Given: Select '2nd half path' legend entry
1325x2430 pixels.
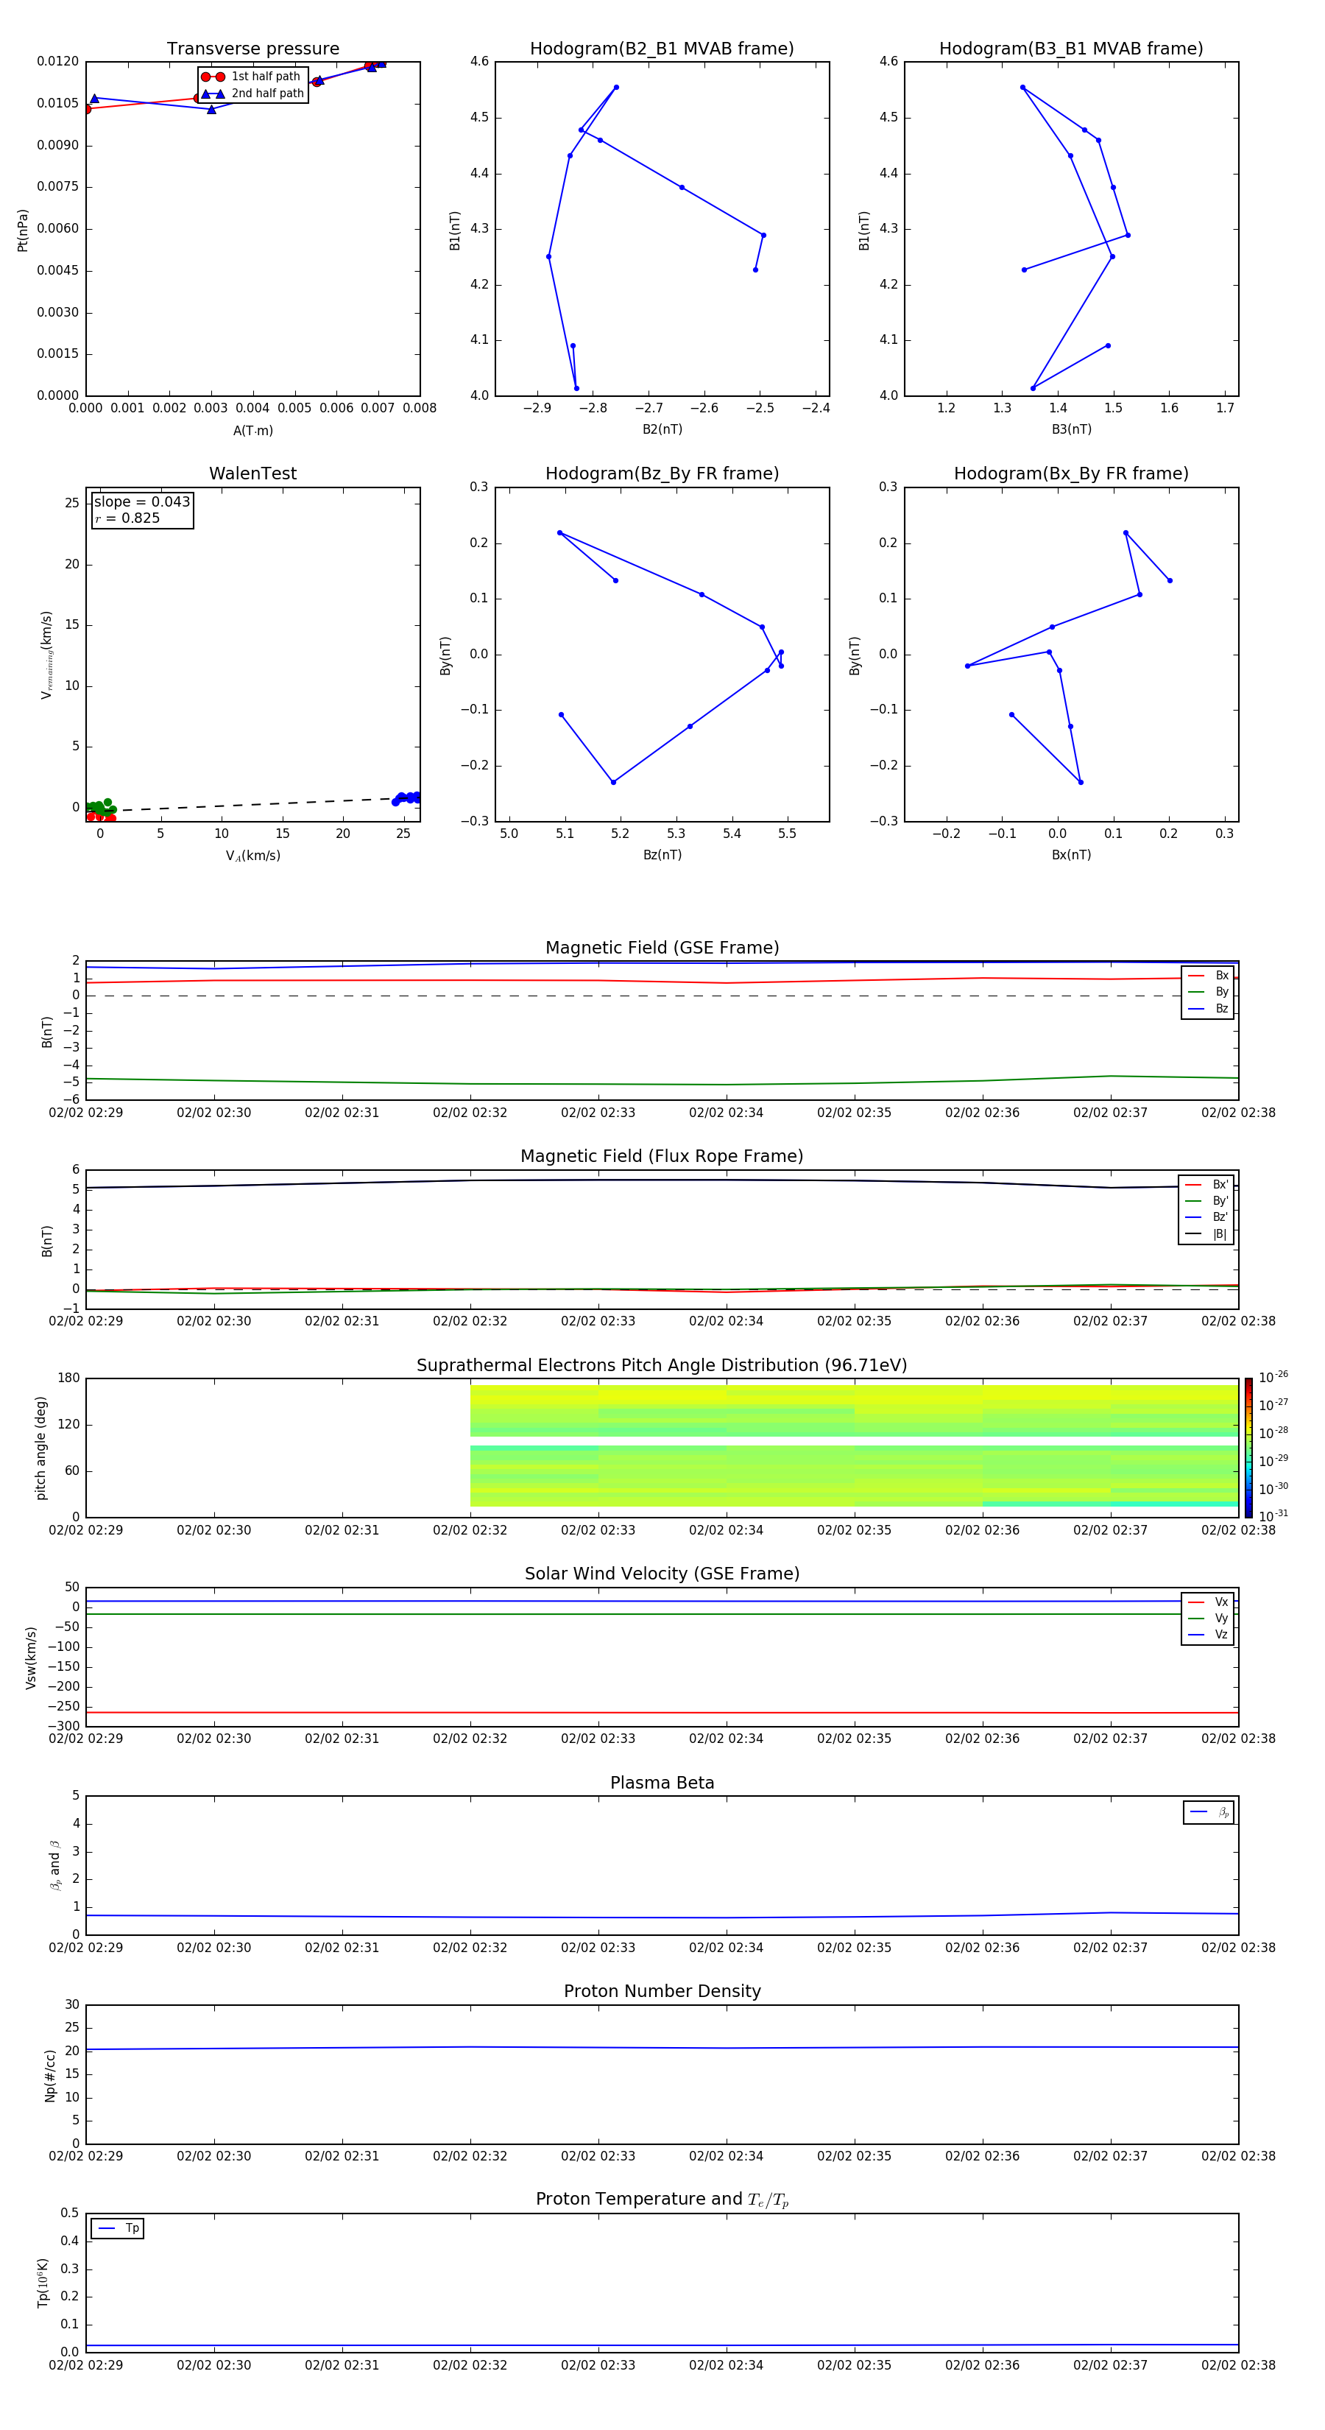Looking at the screenshot, I should coord(252,94).
